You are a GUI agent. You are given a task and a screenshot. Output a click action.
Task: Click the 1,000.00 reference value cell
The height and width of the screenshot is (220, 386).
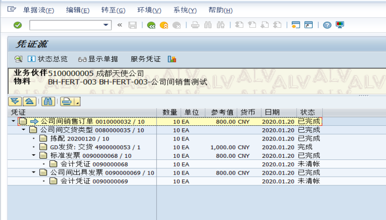tap(223, 147)
